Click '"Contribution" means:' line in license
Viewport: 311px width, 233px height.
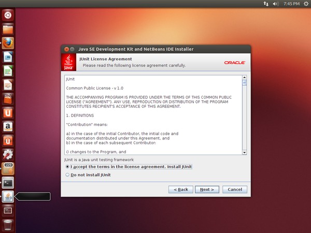coord(87,125)
